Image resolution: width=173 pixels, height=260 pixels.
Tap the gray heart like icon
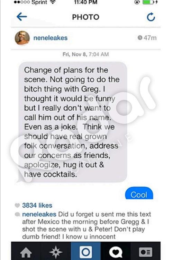[17, 205]
